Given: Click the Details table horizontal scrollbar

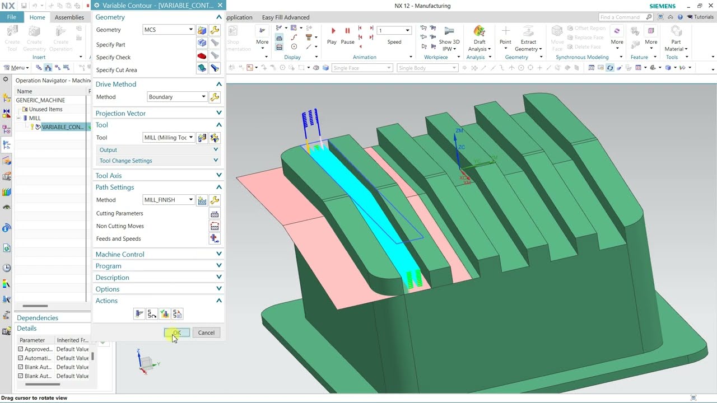Looking at the screenshot, I should click(43, 385).
